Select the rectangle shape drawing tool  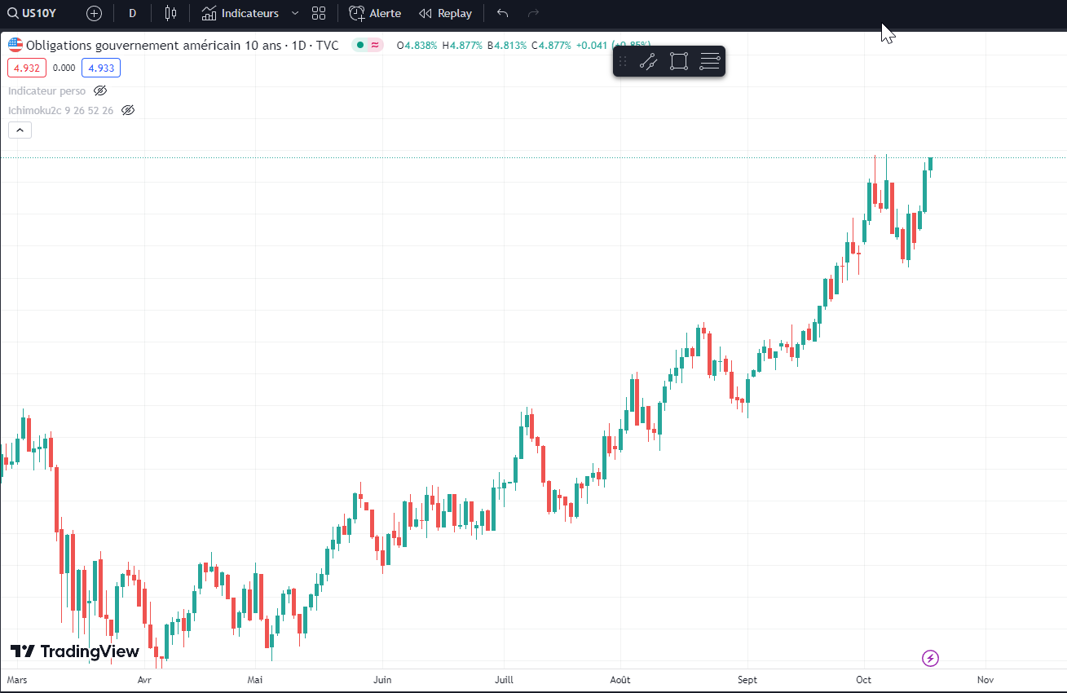click(x=679, y=61)
